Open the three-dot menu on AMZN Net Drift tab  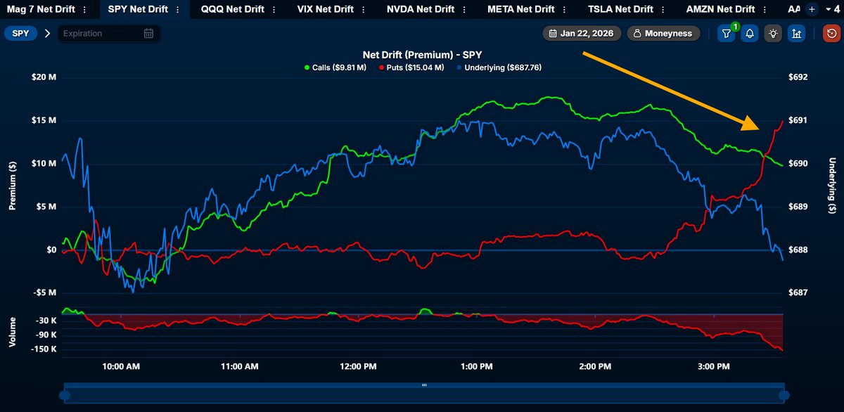pyautogui.click(x=763, y=10)
